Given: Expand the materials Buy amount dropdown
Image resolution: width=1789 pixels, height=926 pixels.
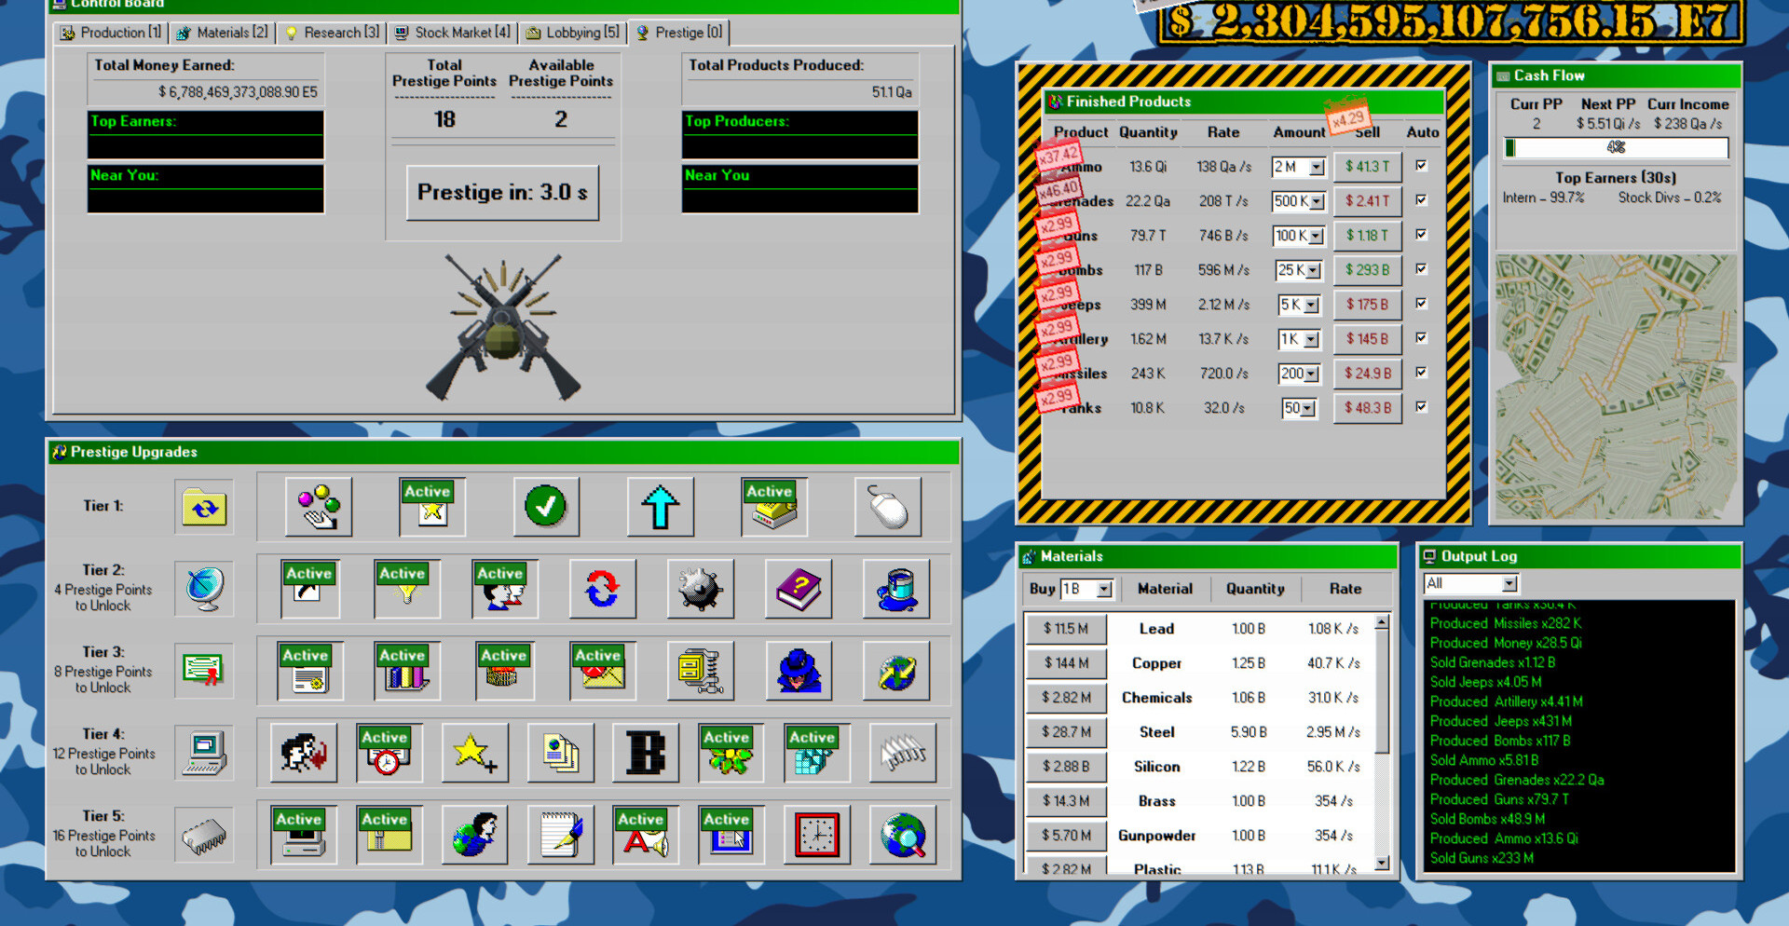Looking at the screenshot, I should pos(1104,590).
